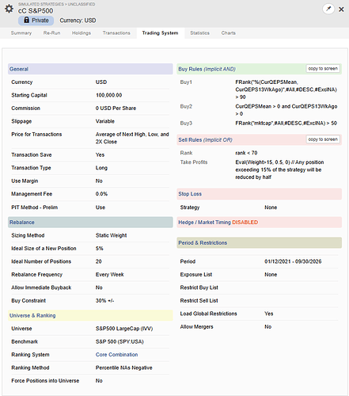The image size is (349, 396).
Task: Click the Buy2 rule label
Action: click(186, 106)
